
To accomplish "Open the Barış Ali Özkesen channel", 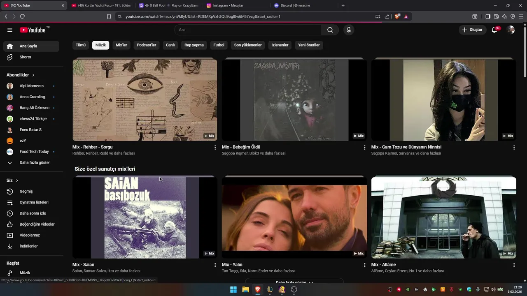I will tap(31, 108).
